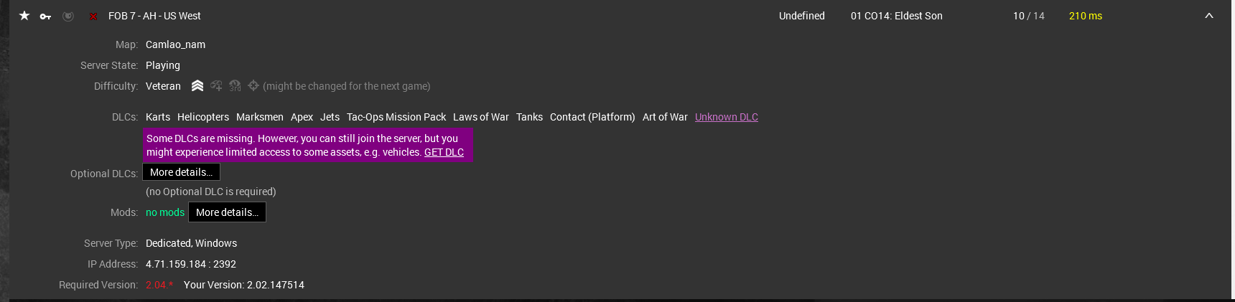Click the Contact (Platform) DLC label
The image size is (1235, 302).
[x=592, y=117]
